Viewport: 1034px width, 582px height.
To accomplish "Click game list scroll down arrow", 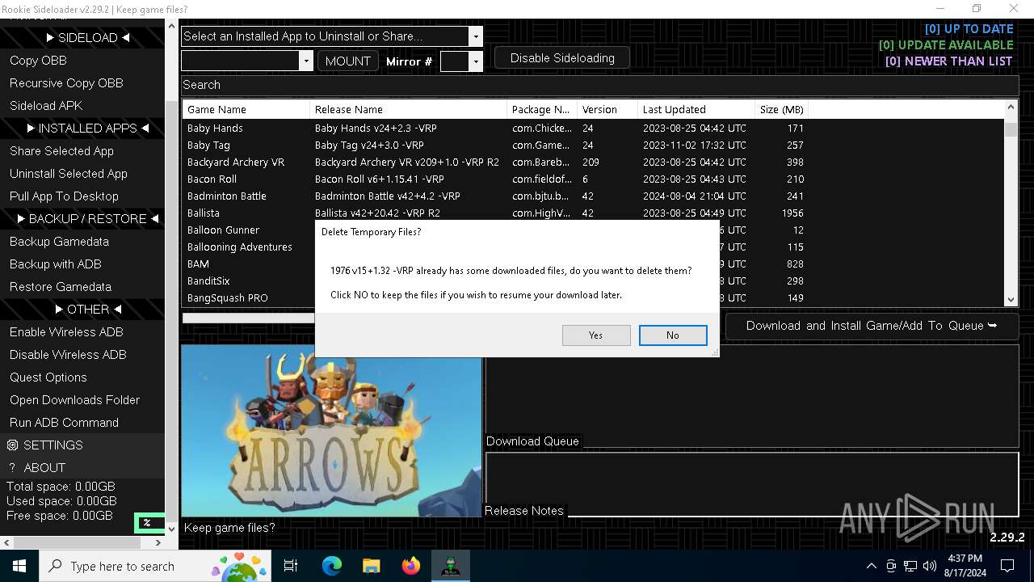I will (x=1011, y=300).
